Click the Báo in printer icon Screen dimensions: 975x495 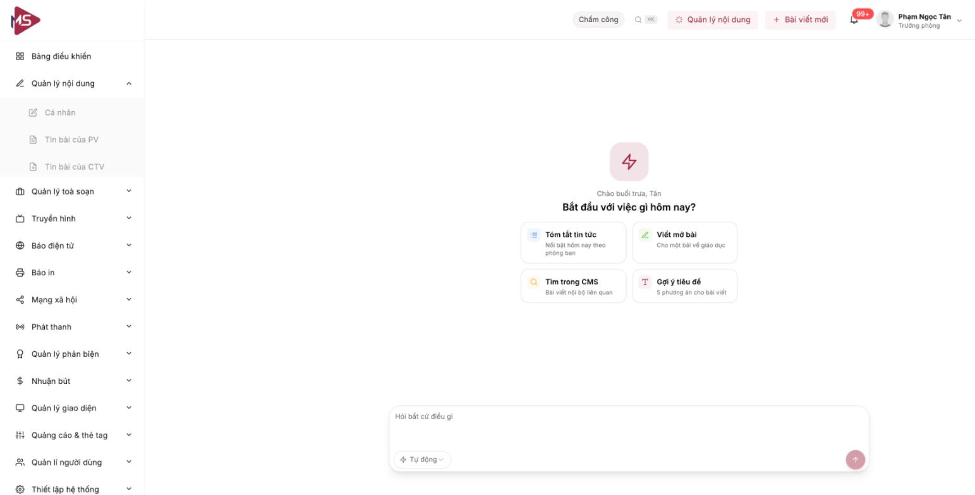click(20, 273)
